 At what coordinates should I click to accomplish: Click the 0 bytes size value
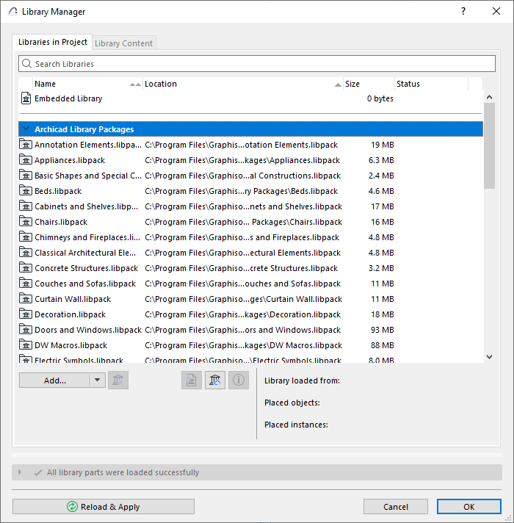click(380, 98)
